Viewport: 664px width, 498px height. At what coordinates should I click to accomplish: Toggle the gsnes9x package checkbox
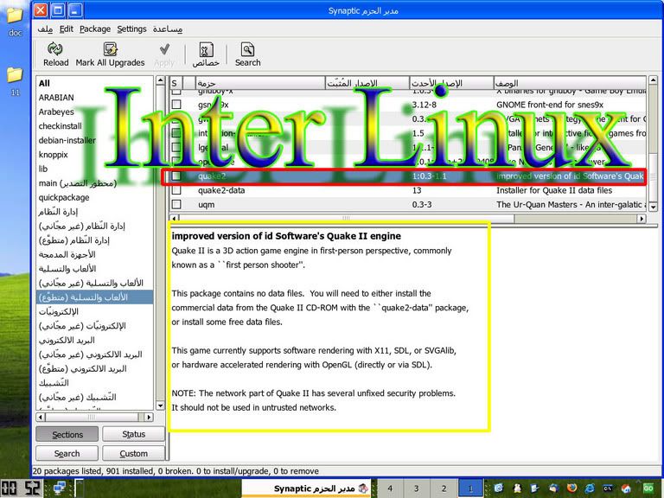[176, 104]
